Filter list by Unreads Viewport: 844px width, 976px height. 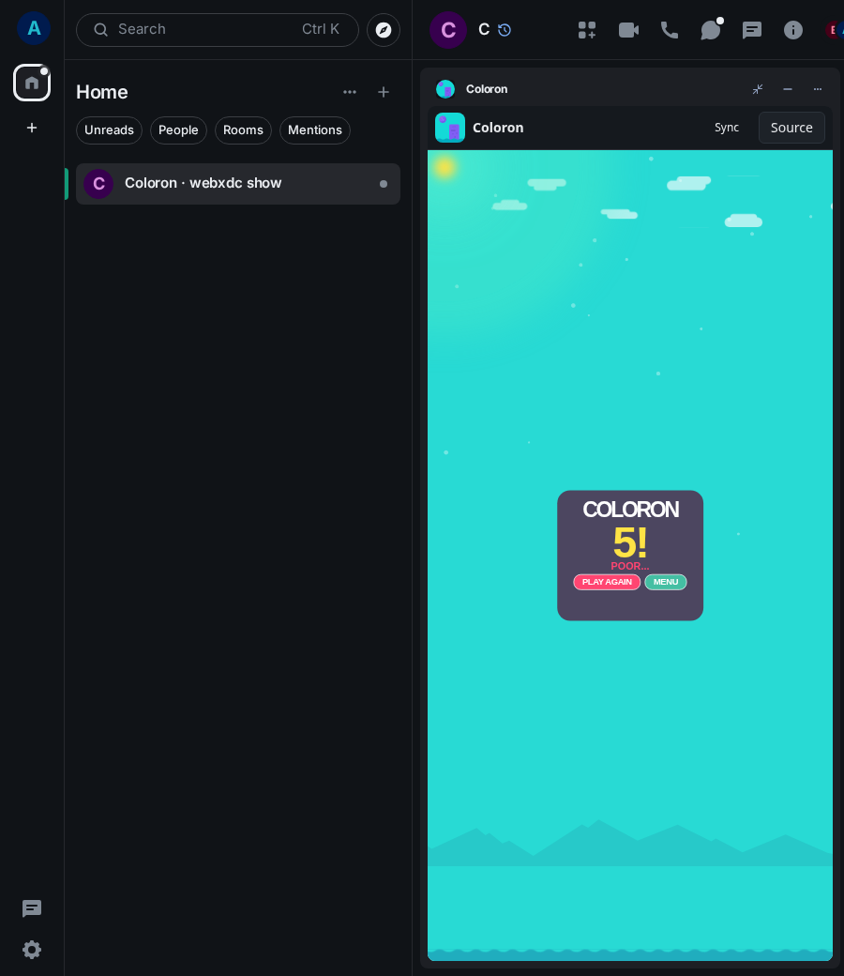pyautogui.click(x=109, y=130)
